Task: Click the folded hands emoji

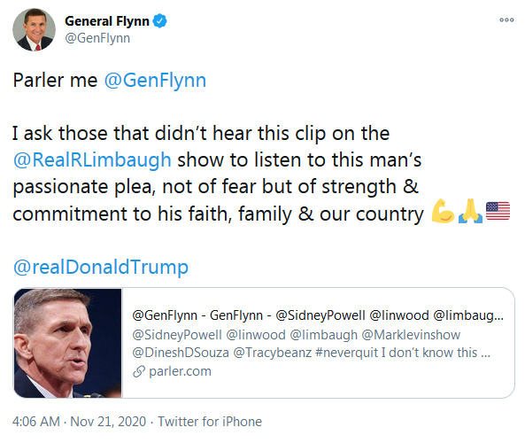Action: point(470,211)
